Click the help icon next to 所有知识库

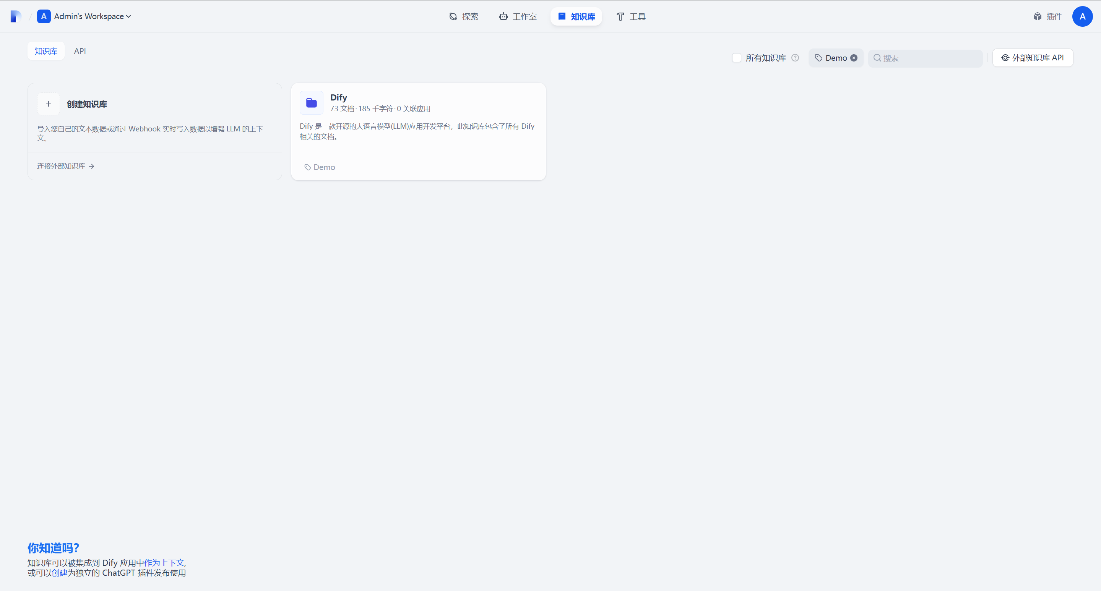(x=795, y=58)
